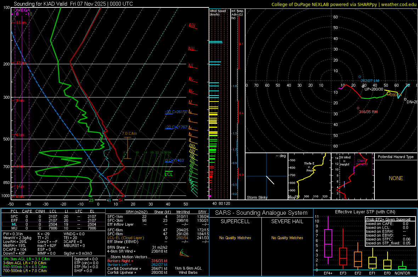The width and height of the screenshot is (418, 277).
Task: Click the Potential Hazard Type heading
Action: click(x=396, y=157)
